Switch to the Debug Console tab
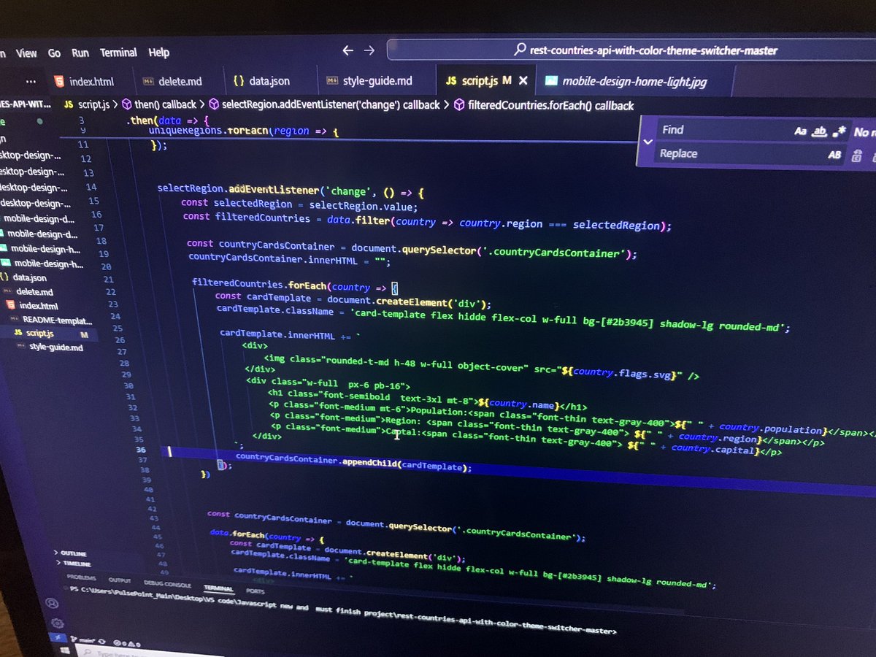 point(168,585)
